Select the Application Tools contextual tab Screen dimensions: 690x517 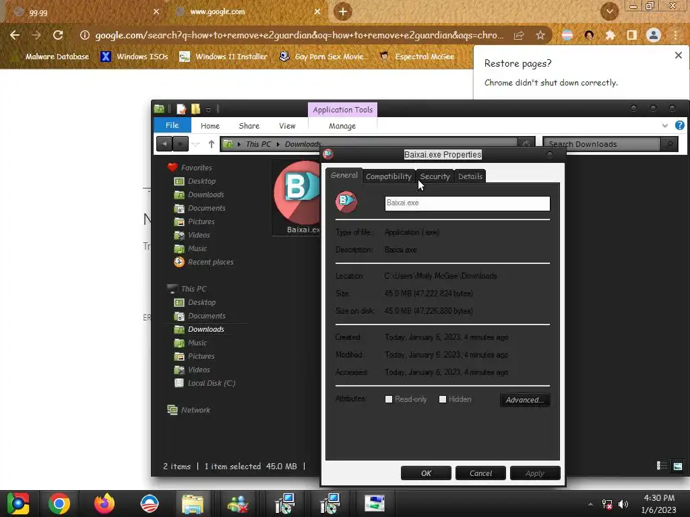pyautogui.click(x=342, y=110)
